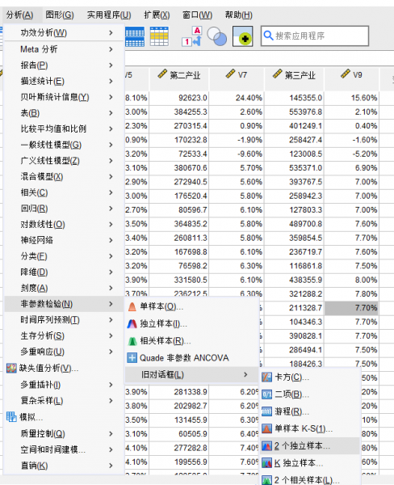394x485 pixels.
Task: Expand the Meta 分析 submenu arrow
Action: click(111, 48)
